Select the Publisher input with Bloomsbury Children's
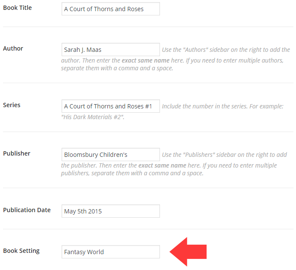The image size is (296, 270). tap(110, 155)
